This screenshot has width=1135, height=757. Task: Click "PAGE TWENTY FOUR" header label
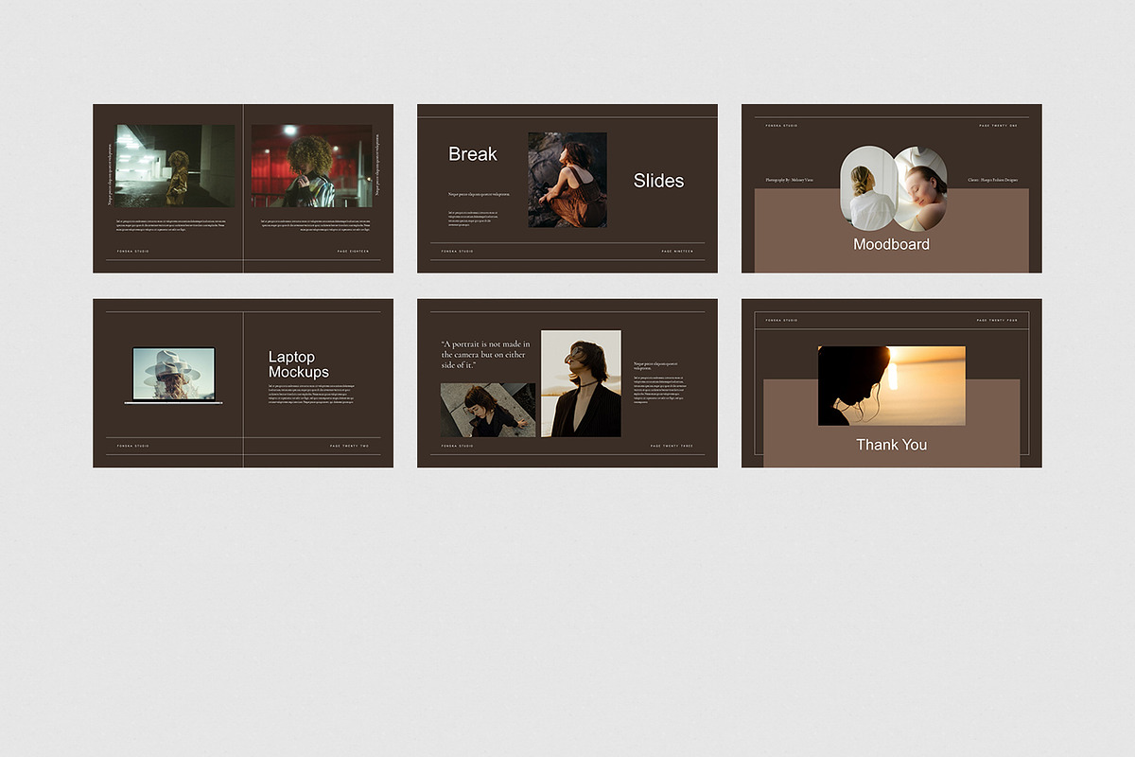click(x=997, y=321)
